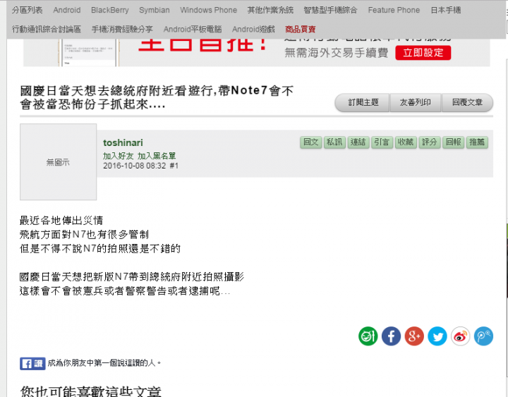Open 其他作業系統 section
508x397 pixels.
[270, 10]
